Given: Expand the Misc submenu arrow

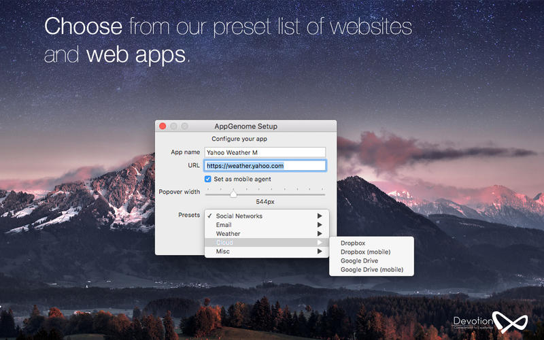Looking at the screenshot, I should tap(320, 251).
